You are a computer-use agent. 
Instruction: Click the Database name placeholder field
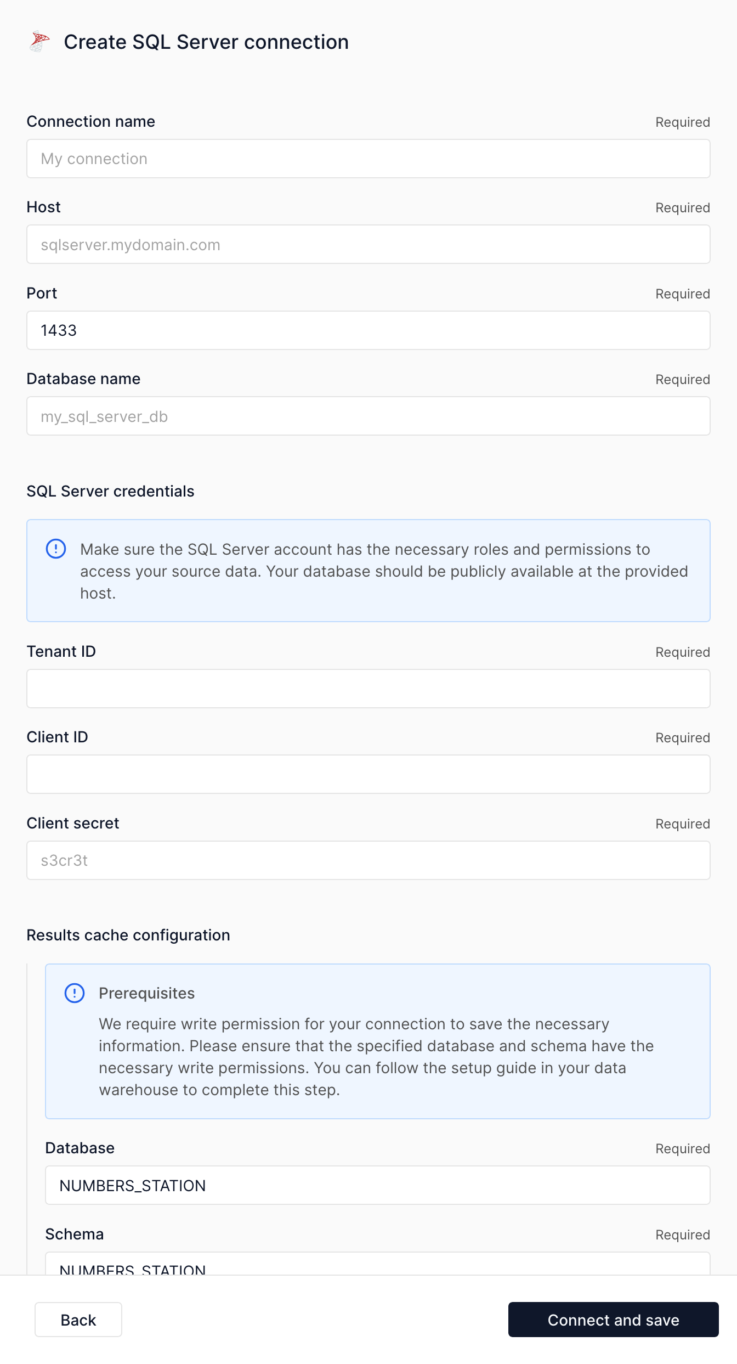point(368,416)
